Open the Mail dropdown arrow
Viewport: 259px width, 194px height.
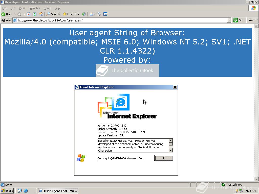click(95, 14)
